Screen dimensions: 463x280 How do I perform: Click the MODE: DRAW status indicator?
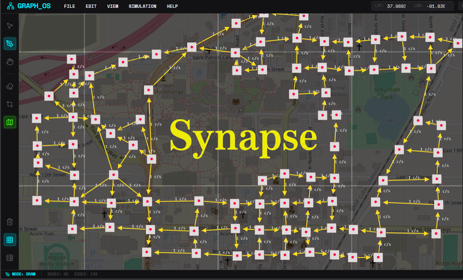click(x=20, y=274)
